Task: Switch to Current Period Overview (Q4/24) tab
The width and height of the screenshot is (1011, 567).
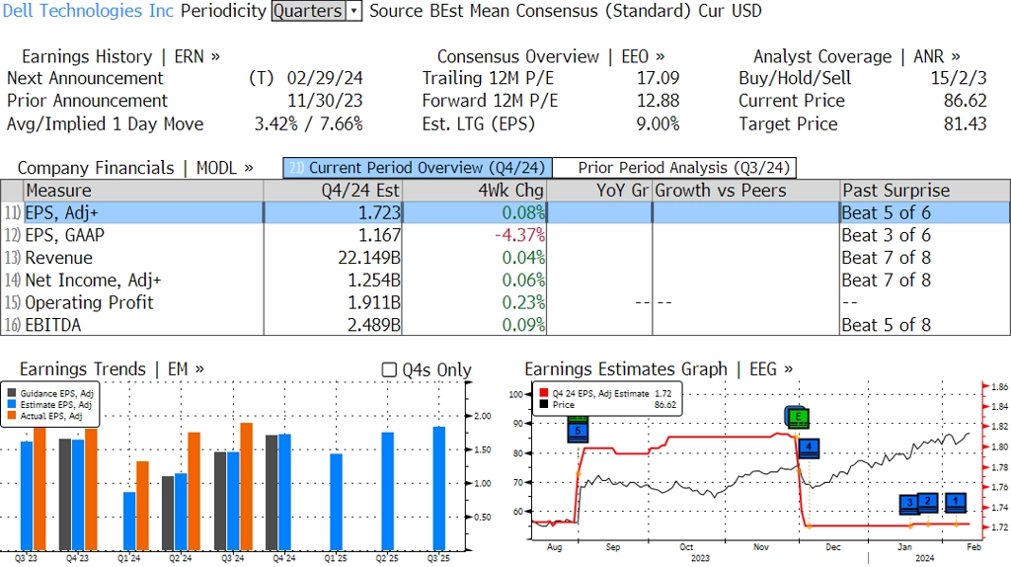Action: [418, 168]
